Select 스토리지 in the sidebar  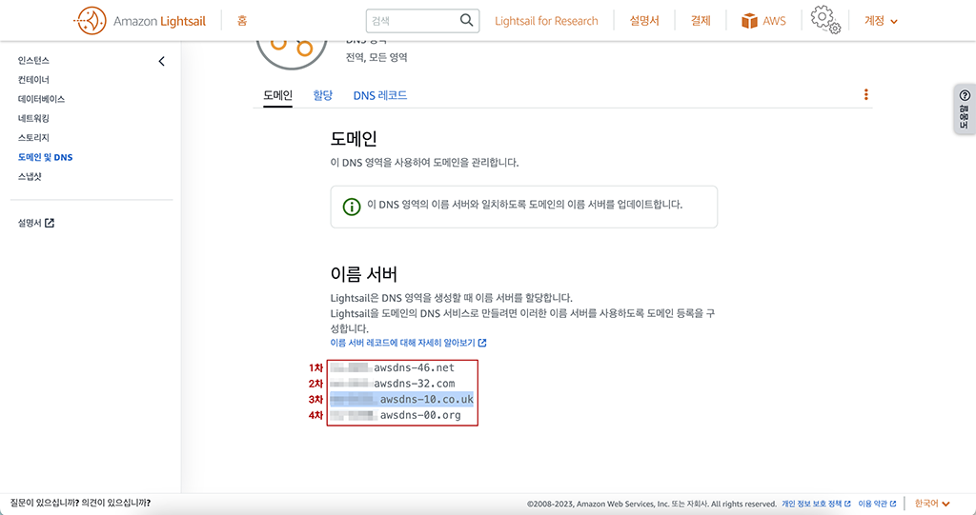pyautogui.click(x=33, y=137)
